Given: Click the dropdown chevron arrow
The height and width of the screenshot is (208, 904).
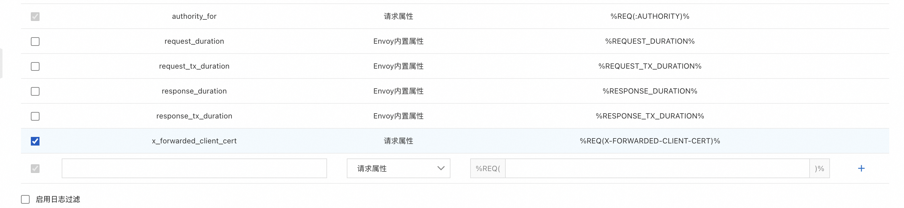Looking at the screenshot, I should pyautogui.click(x=441, y=168).
